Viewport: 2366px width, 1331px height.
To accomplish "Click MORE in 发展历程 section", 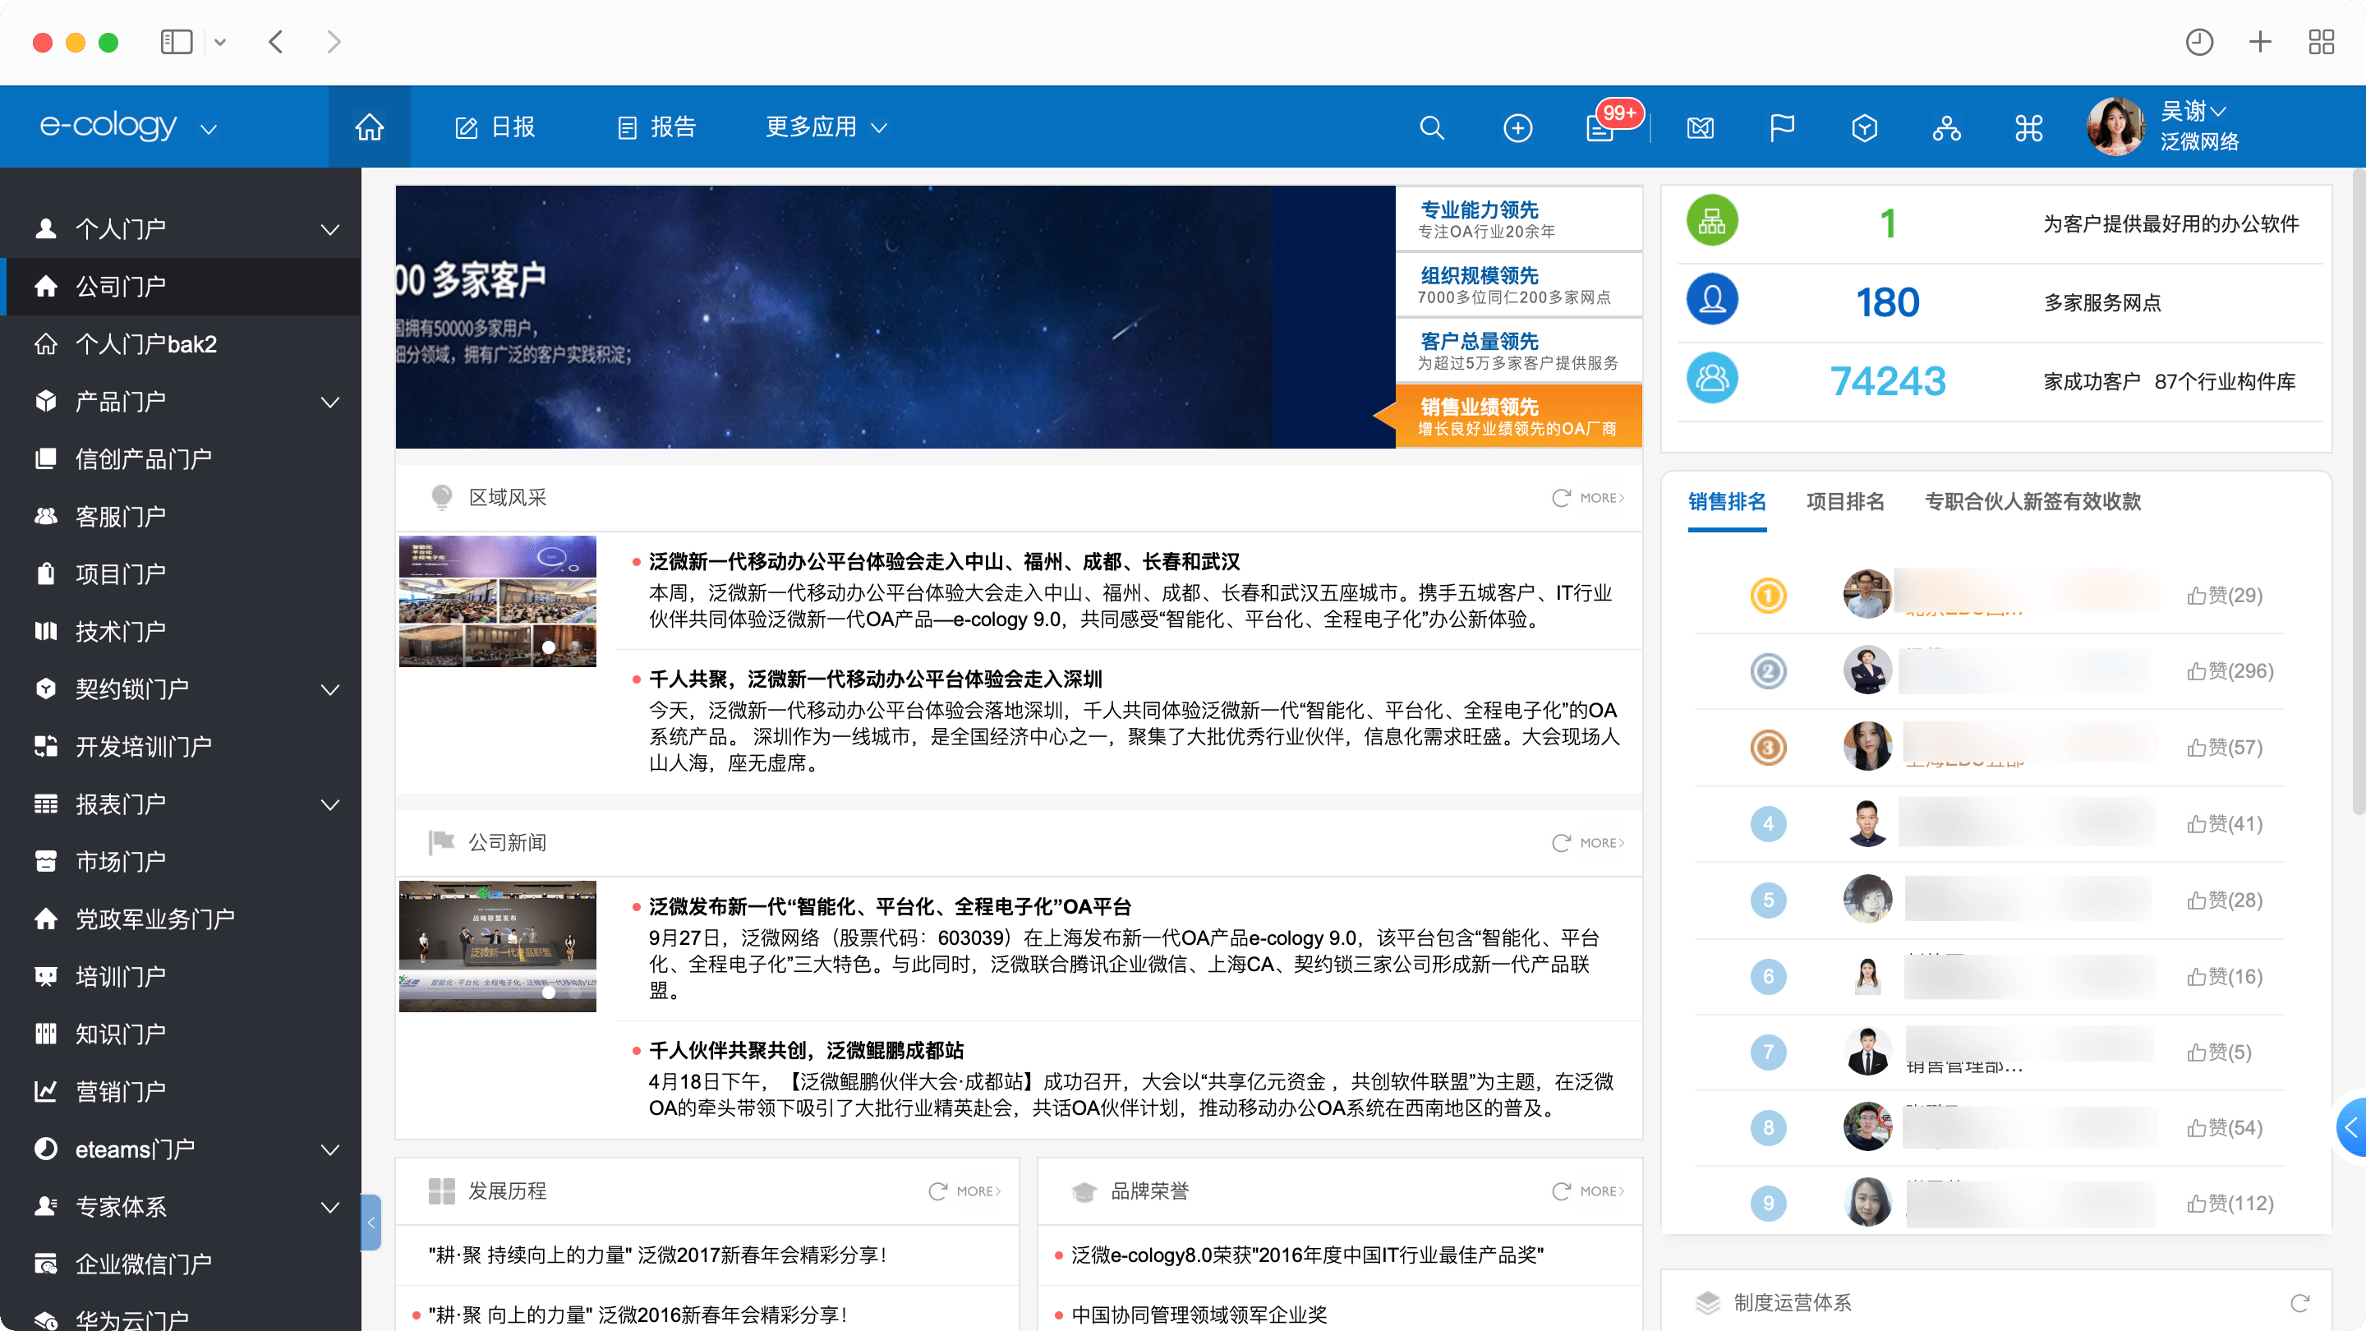I will [x=978, y=1191].
